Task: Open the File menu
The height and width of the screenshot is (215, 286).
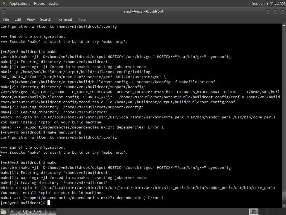Action: 6,19
